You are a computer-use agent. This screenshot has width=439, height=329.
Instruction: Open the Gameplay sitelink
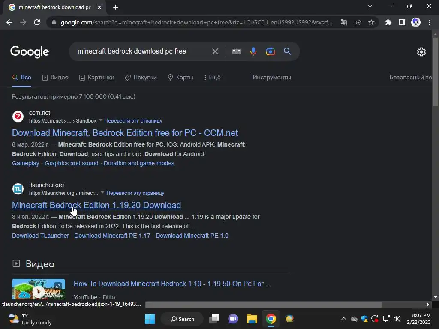tap(25, 163)
